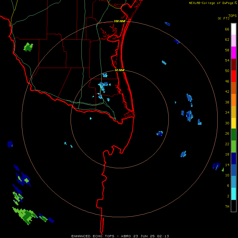
Task: Pick the white swatch atop the legend
Action: [234, 29]
